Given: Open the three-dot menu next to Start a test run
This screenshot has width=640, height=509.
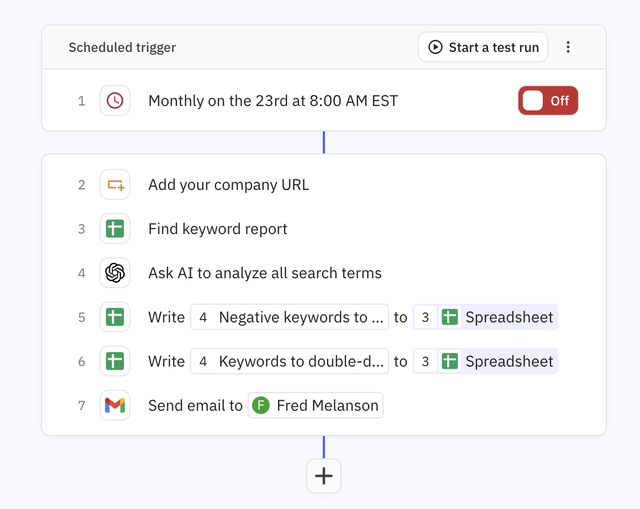Looking at the screenshot, I should pyautogui.click(x=568, y=47).
